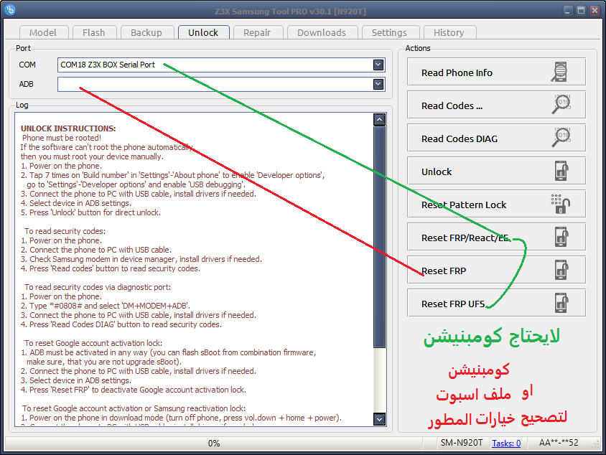Viewport: 606px width, 455px height.
Task: Click the 'To read security codes:' log line
Action: (x=65, y=231)
